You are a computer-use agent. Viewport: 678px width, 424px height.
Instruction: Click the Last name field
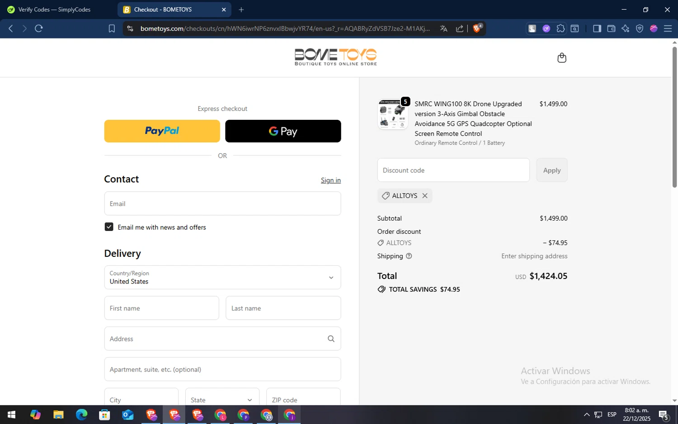tap(283, 308)
